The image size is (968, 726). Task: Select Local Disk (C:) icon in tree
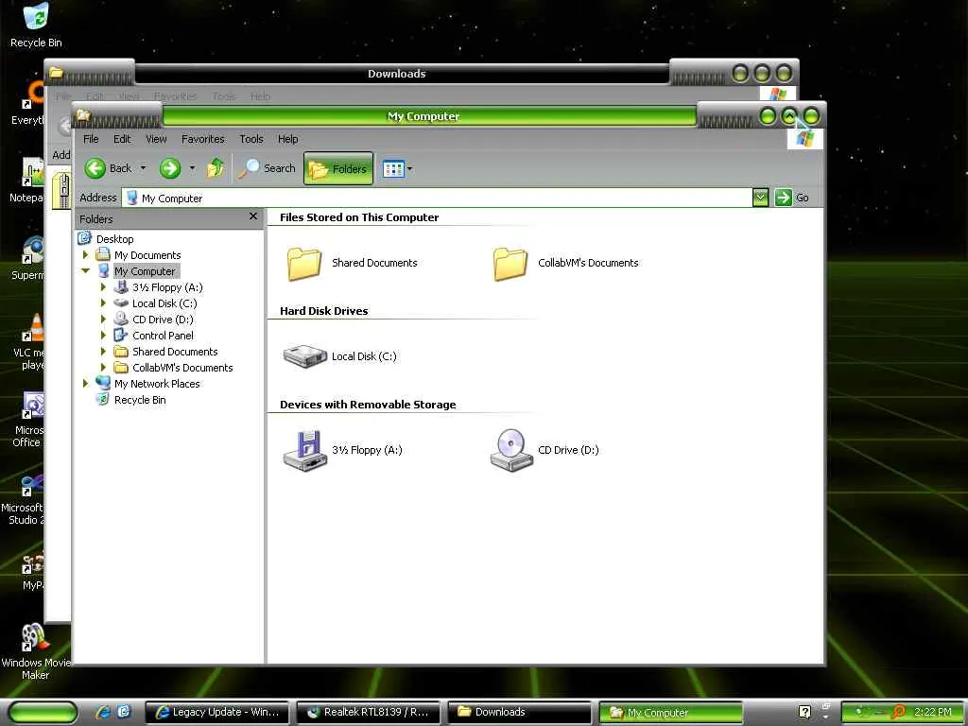[121, 303]
